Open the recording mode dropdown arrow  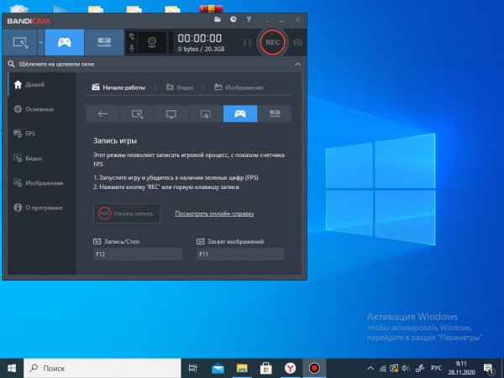[x=41, y=43]
